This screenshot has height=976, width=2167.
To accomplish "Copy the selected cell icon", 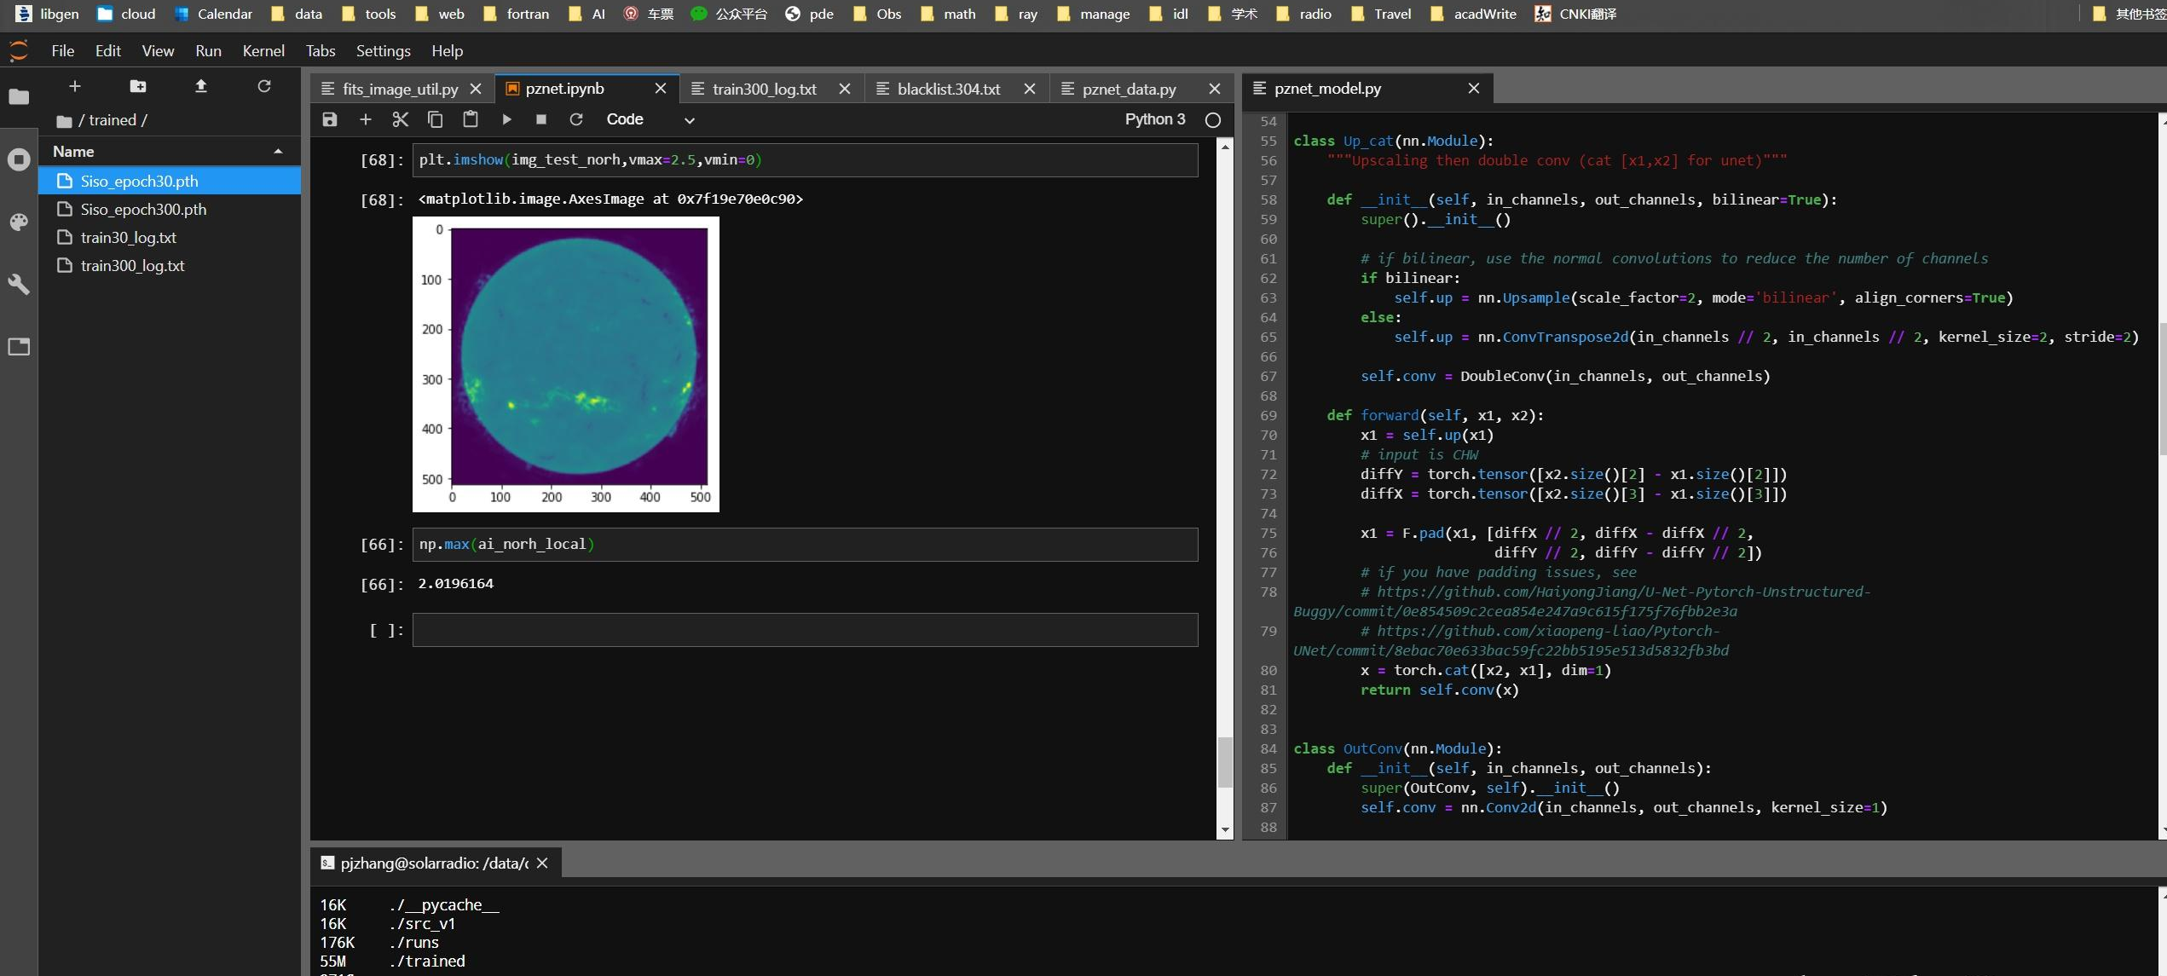I will [436, 119].
